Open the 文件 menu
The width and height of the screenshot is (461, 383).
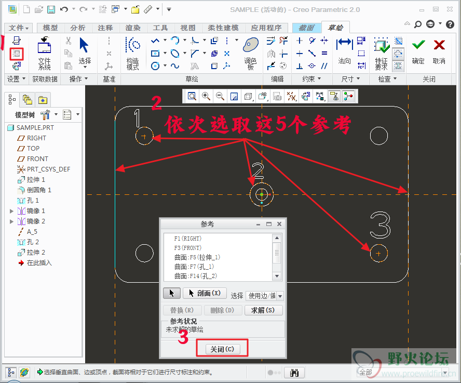click(18, 28)
